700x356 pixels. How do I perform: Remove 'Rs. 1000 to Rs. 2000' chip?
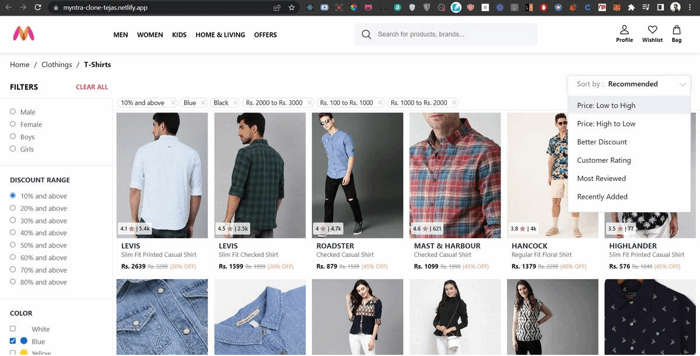[454, 103]
